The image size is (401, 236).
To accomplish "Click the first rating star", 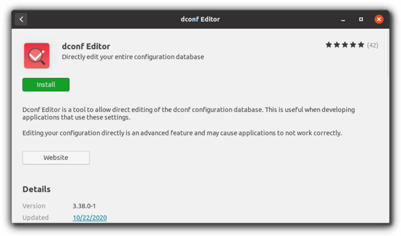I will tap(329, 45).
